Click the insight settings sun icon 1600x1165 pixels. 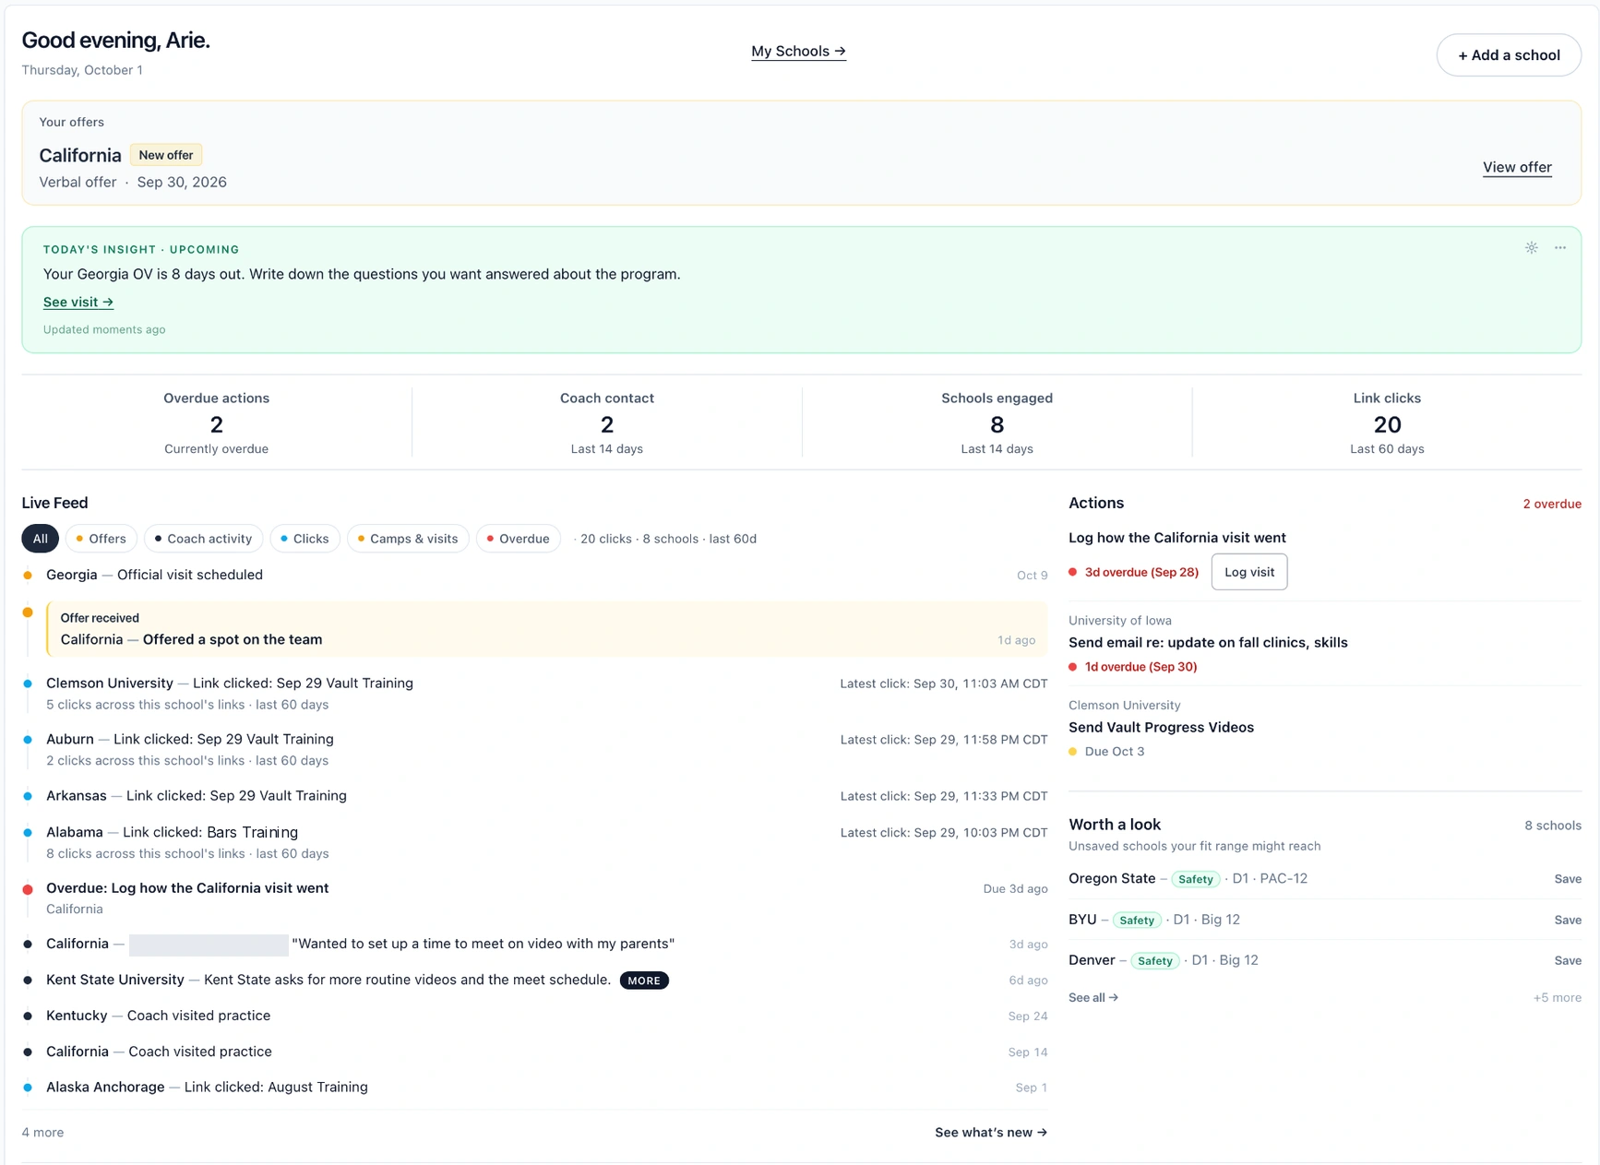pos(1531,247)
